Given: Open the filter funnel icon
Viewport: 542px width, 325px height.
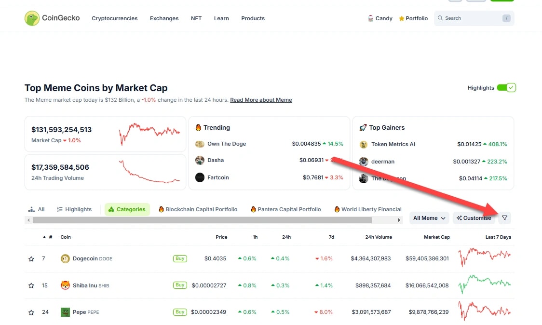Looking at the screenshot, I should (x=504, y=218).
